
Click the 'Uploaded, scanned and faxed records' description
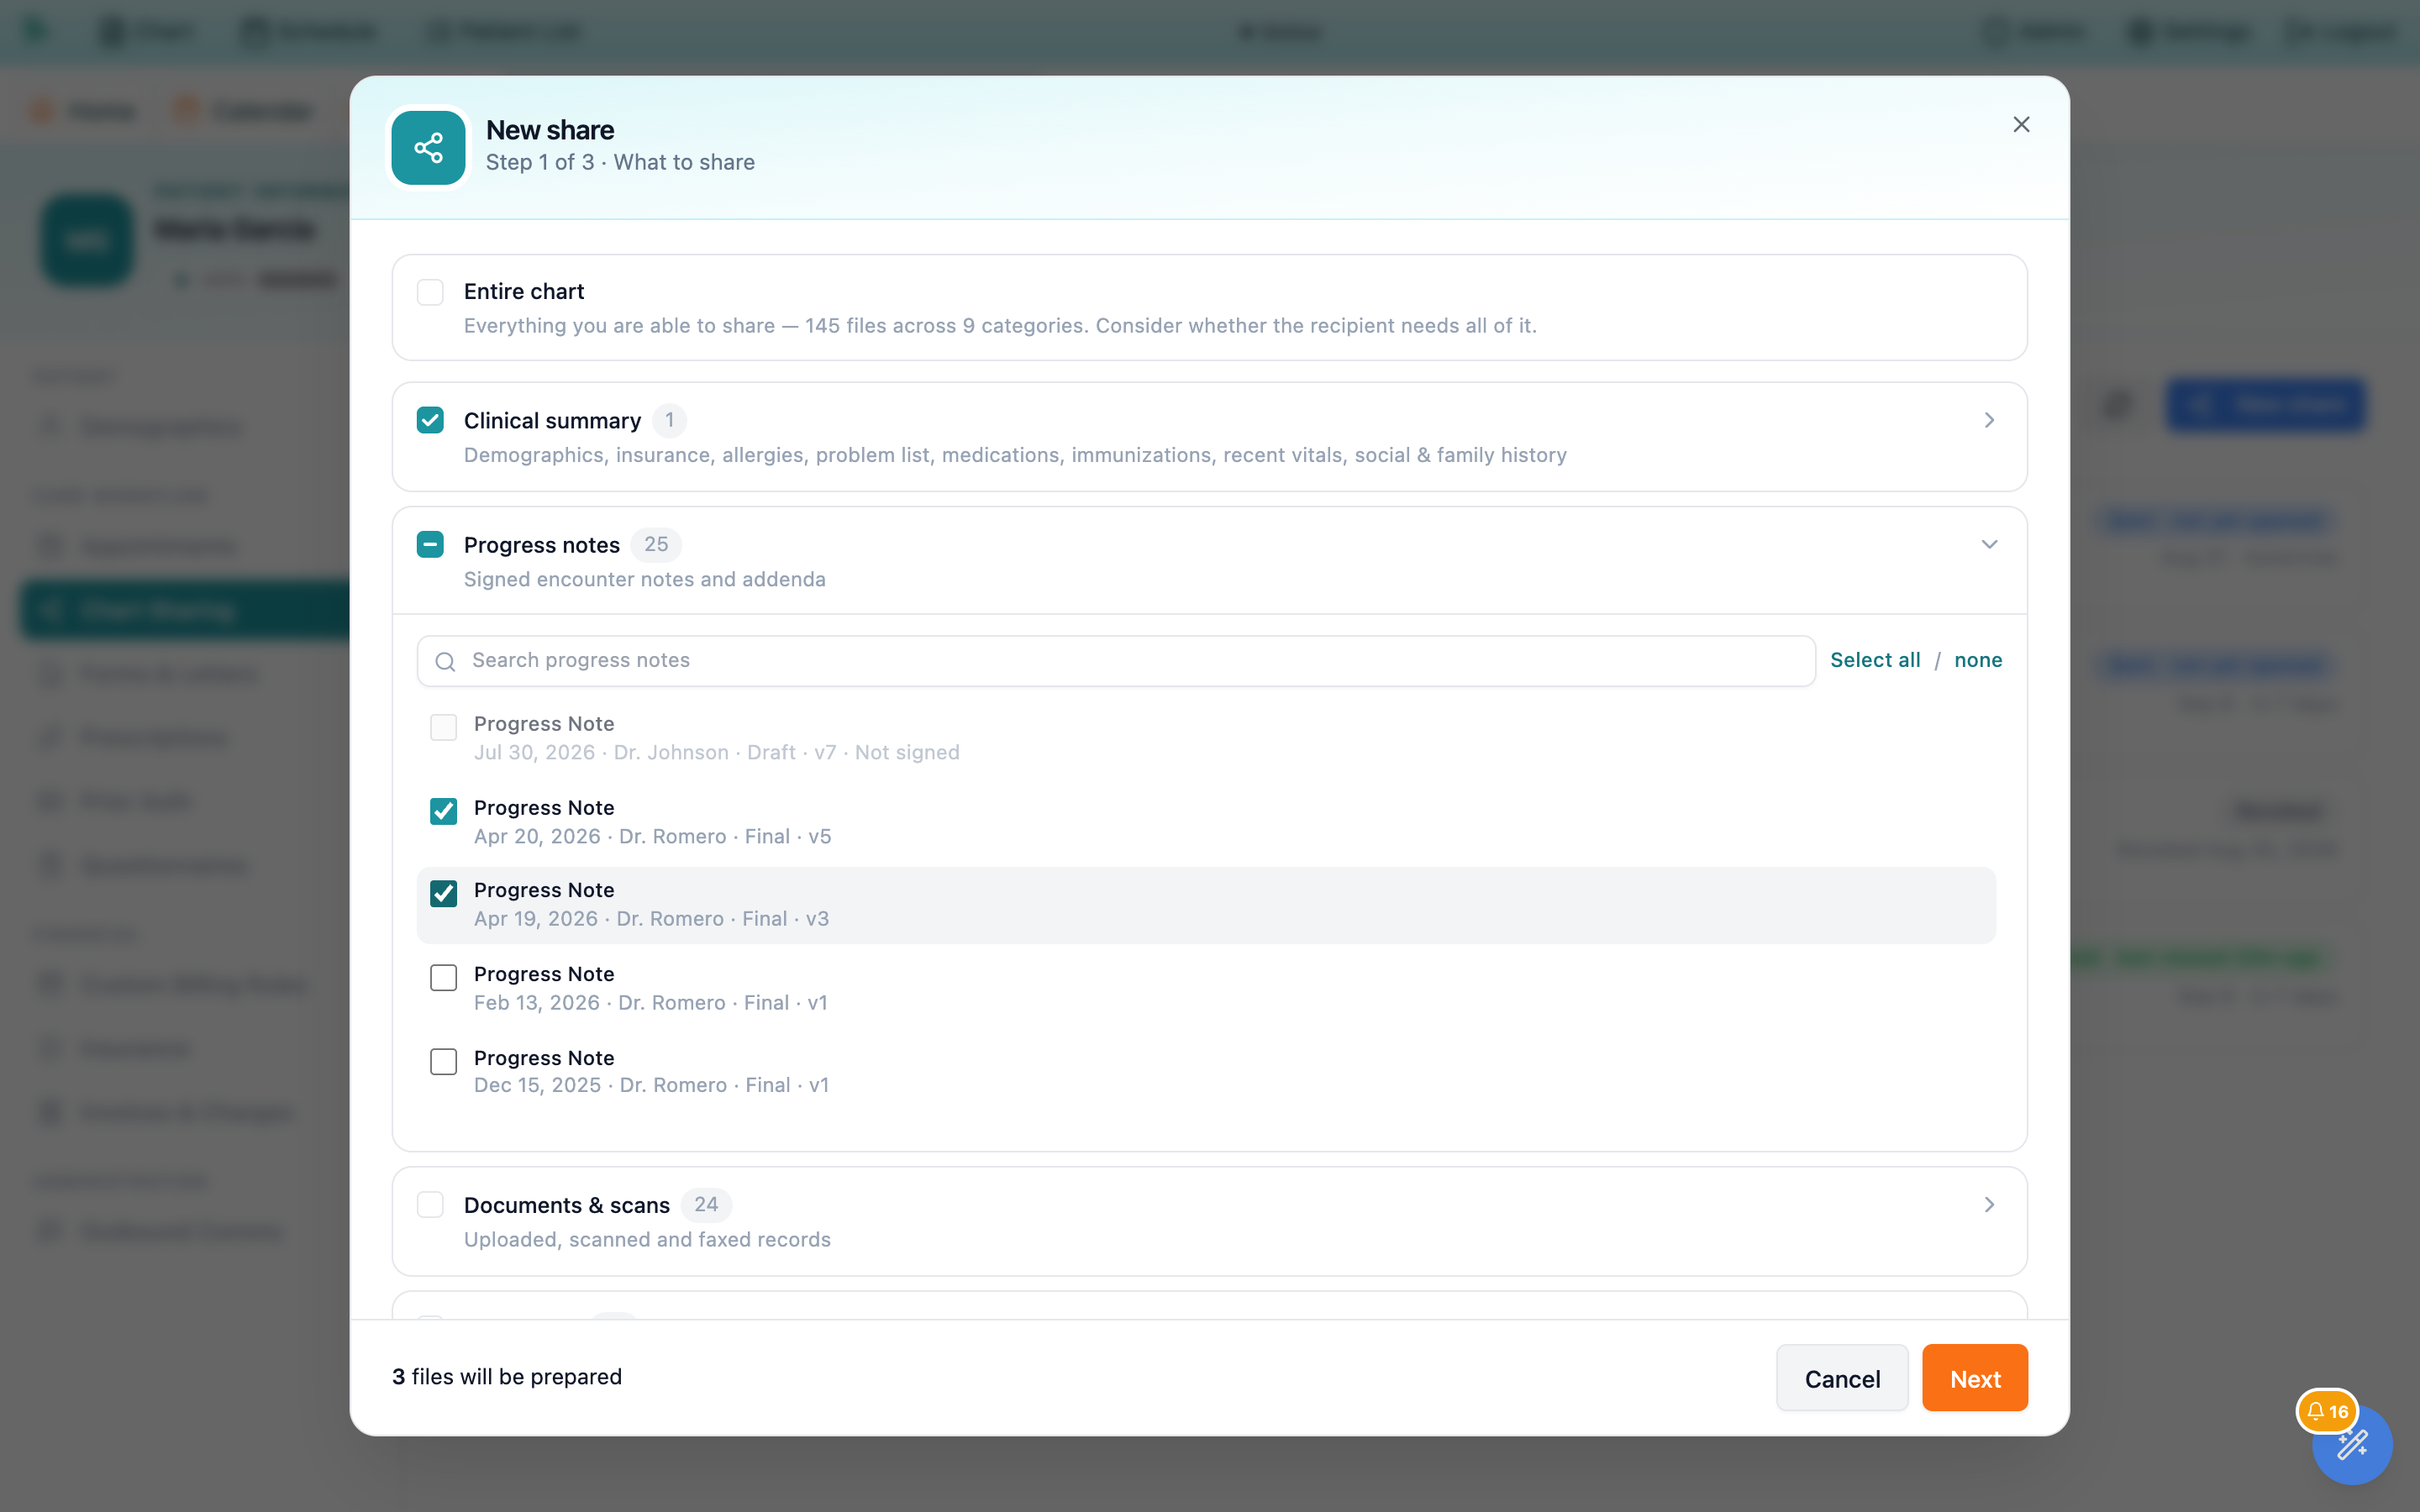point(647,1239)
